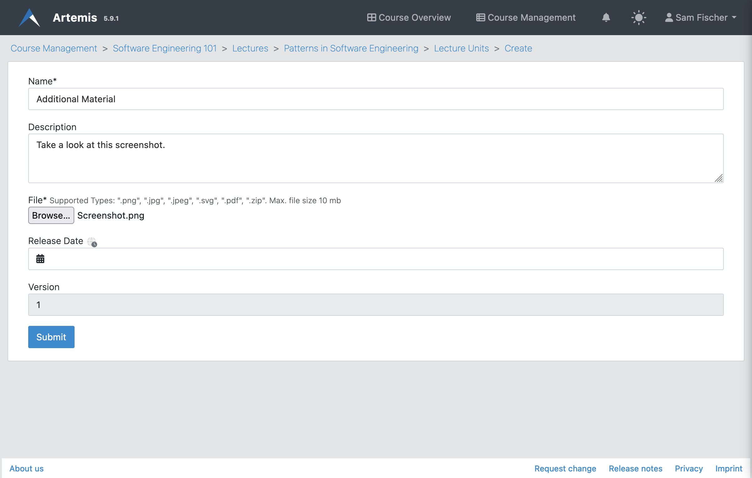Image resolution: width=752 pixels, height=478 pixels.
Task: Focus the Name input field
Action: [376, 99]
